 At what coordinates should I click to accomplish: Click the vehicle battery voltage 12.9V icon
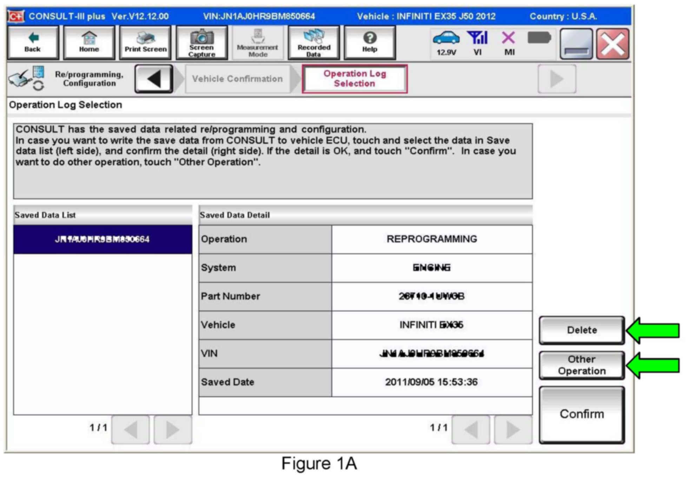pyautogui.click(x=446, y=42)
